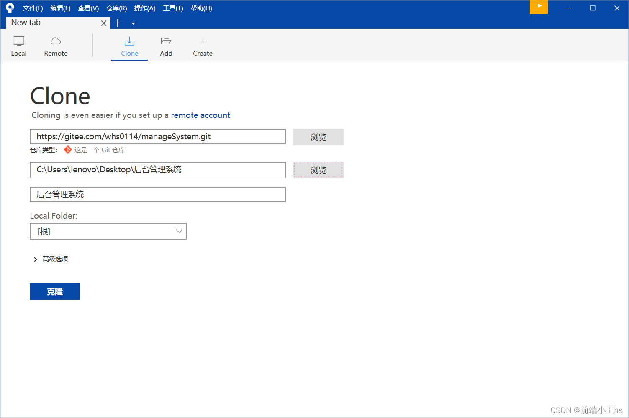Screen dimensions: 629x418
Task: Open the Local Folder [根] dropdown
Action: click(108, 231)
